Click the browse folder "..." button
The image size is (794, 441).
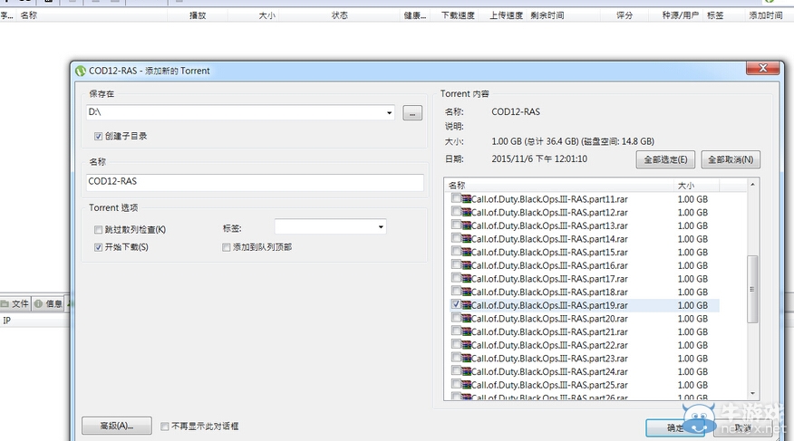(412, 113)
